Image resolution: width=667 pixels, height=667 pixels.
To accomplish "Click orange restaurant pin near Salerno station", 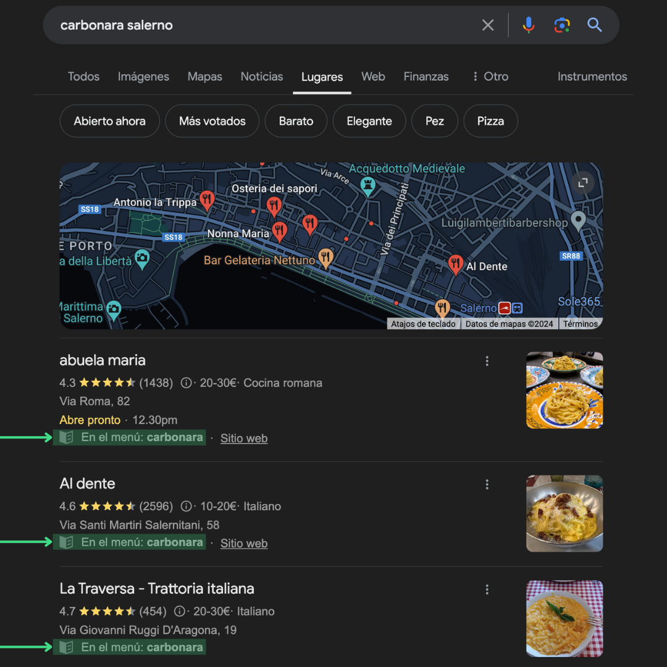I will coord(442,308).
